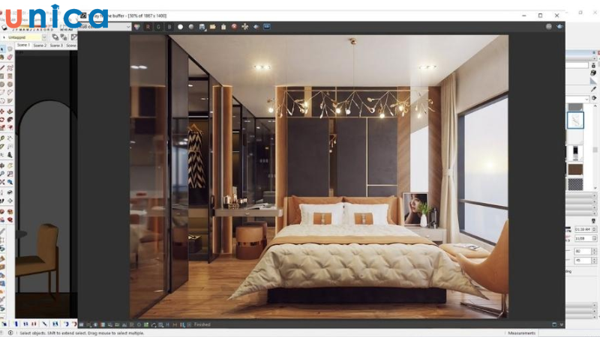Click the blue teapot icon in the frame buffer's upper right
The height and width of the screenshot is (337, 600).
pos(559,26)
